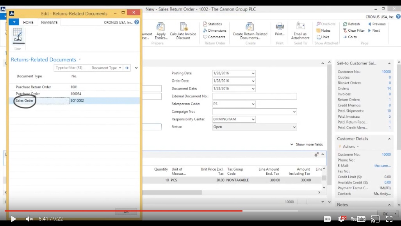Open Document Date dropdown
401x226 pixels.
point(253,89)
